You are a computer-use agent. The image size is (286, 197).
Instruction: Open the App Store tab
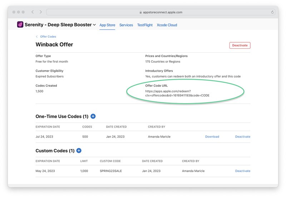[x=107, y=25]
